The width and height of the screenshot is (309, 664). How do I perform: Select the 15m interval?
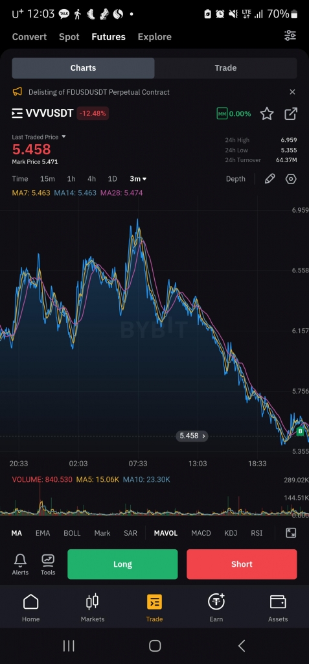click(x=47, y=179)
